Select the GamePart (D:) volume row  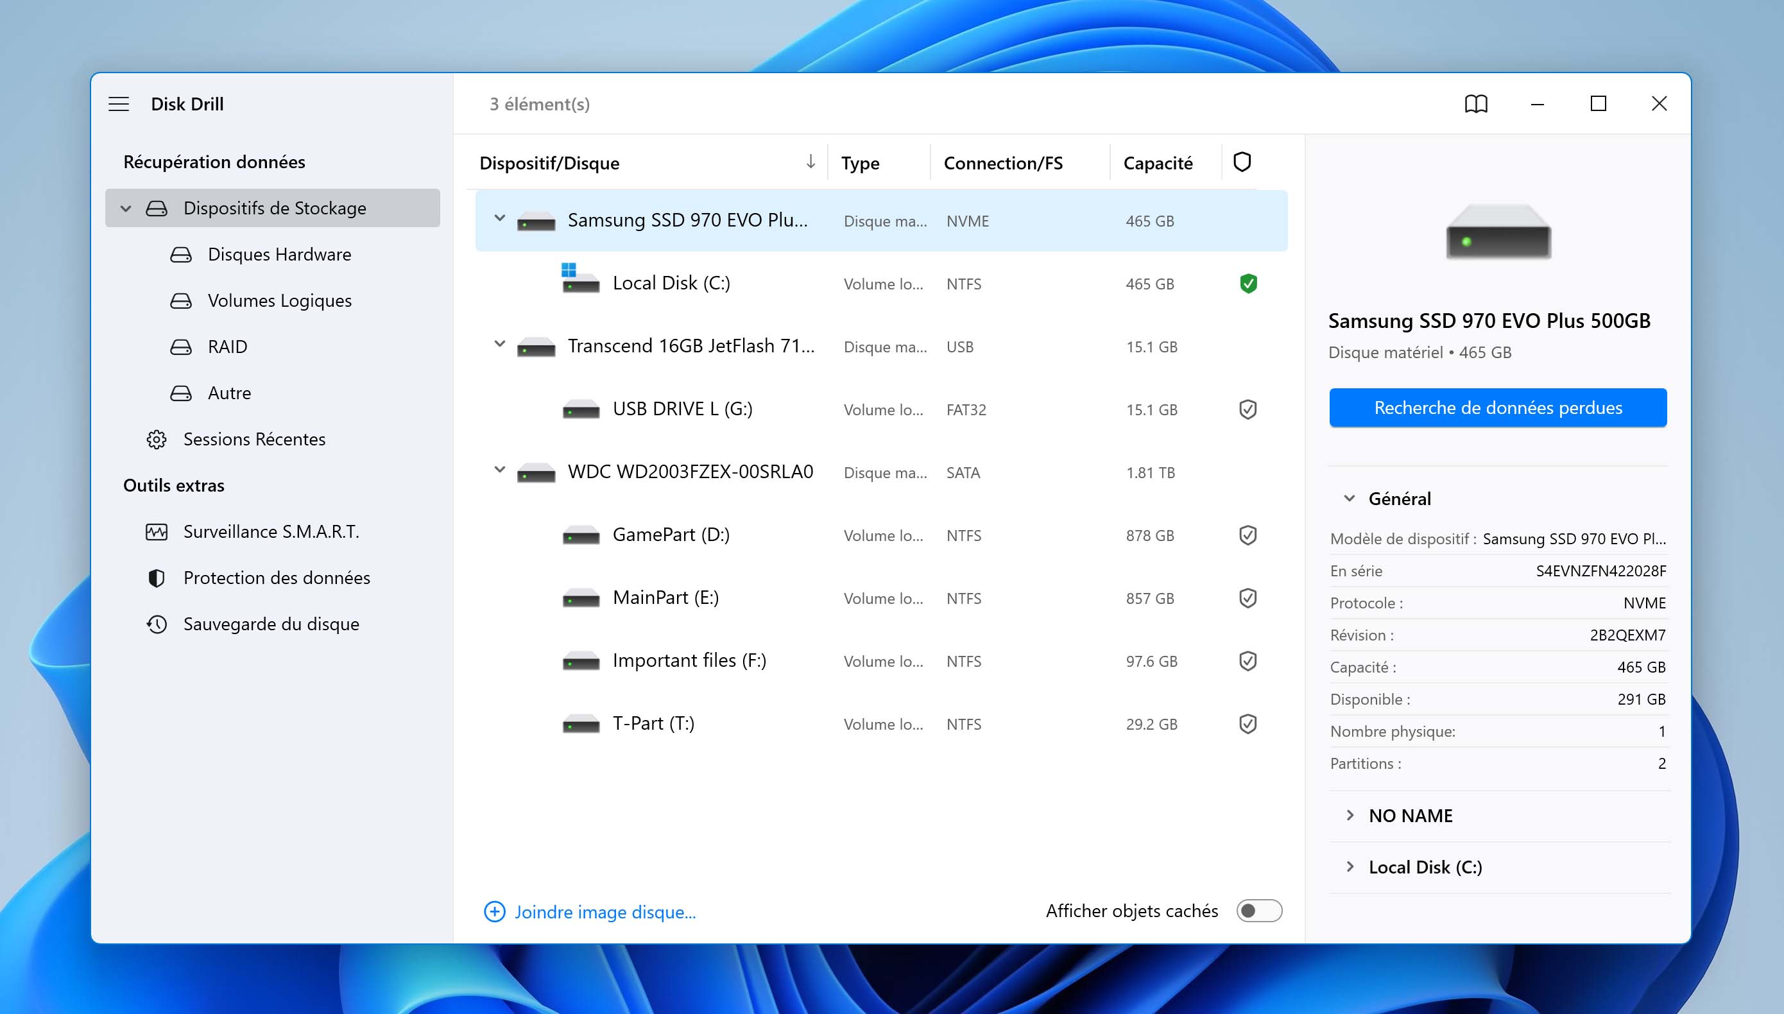pyautogui.click(x=881, y=535)
